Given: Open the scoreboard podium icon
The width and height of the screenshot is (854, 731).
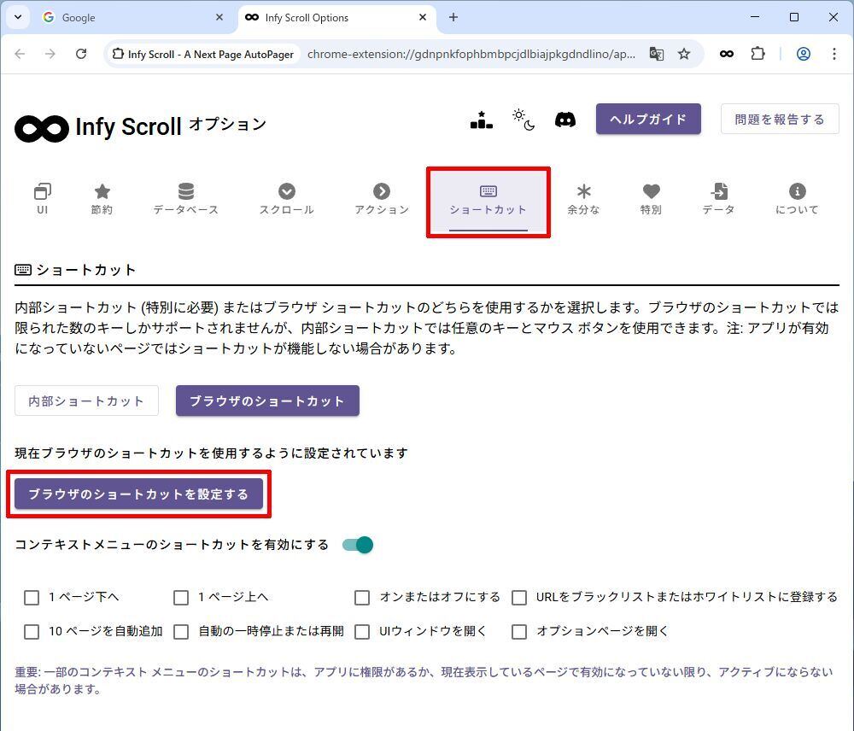Looking at the screenshot, I should point(482,120).
